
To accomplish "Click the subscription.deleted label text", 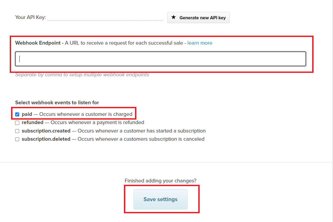I will pos(46,139).
